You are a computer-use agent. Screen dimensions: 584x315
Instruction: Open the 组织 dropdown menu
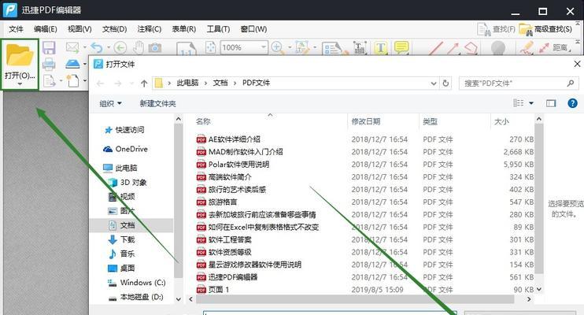point(111,103)
